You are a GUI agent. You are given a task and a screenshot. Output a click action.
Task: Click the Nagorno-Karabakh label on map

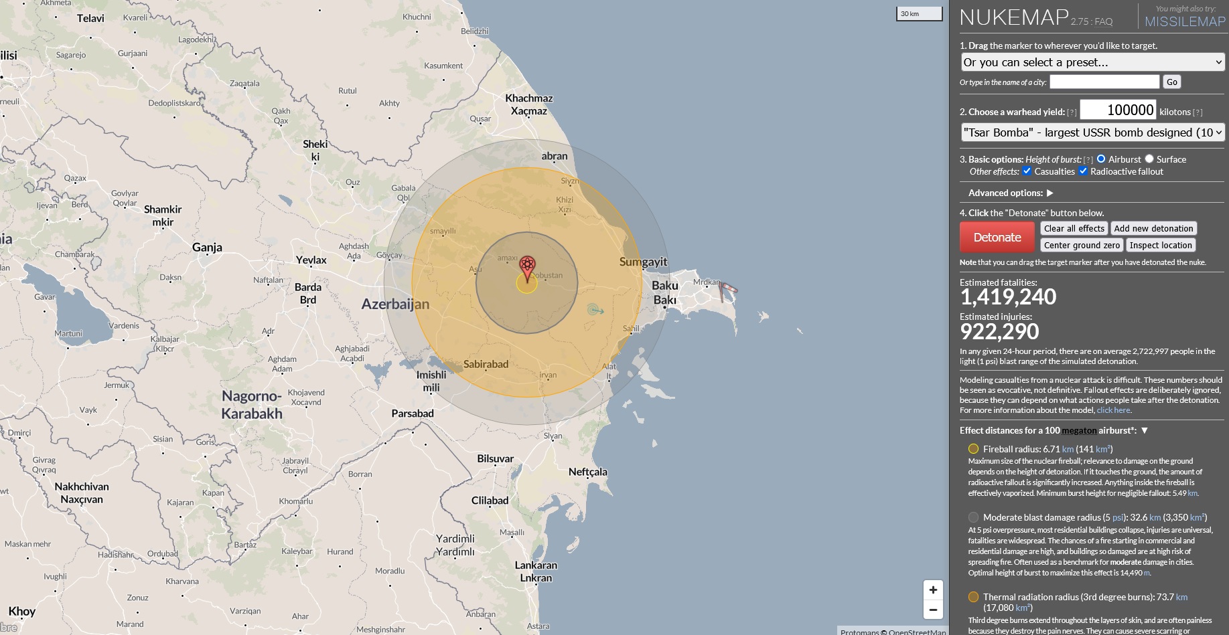click(x=252, y=405)
